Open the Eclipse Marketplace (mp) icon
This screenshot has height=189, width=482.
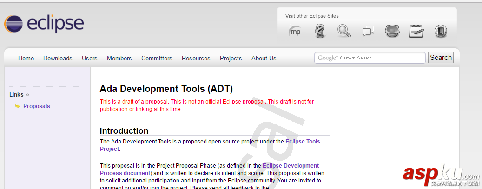point(295,31)
